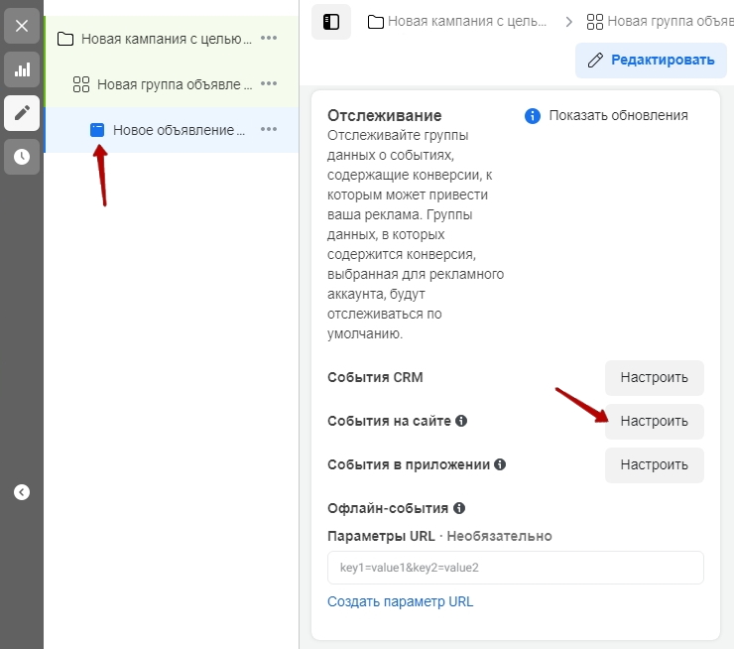The width and height of the screenshot is (734, 649).
Task: Click the info icon beside 'События на сайте'
Action: [x=461, y=421]
